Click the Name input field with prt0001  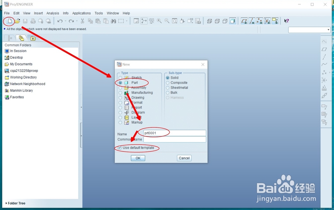175,133
